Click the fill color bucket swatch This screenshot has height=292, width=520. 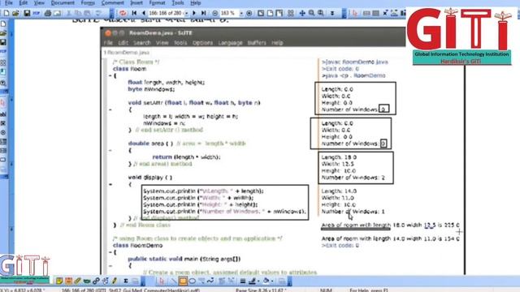266,281
